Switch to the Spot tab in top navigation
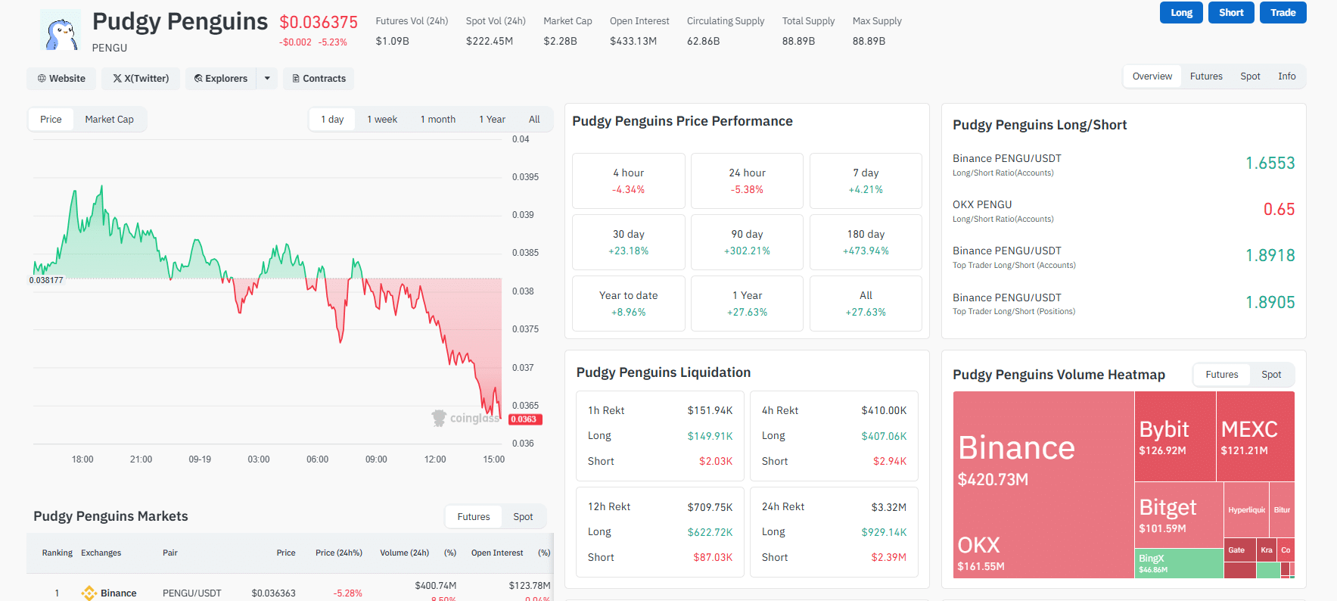Image resolution: width=1337 pixels, height=601 pixels. 1250,76
